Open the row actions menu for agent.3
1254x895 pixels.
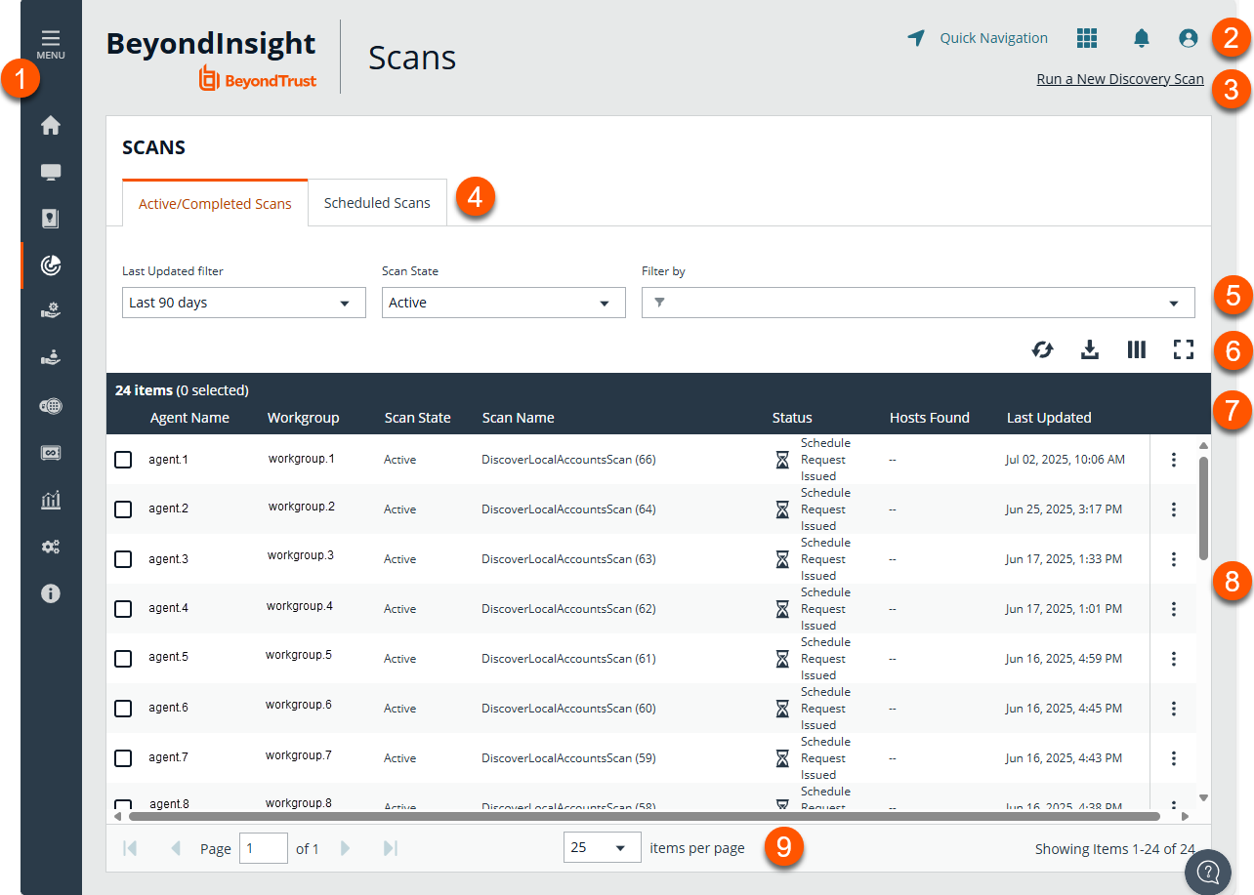coord(1174,559)
